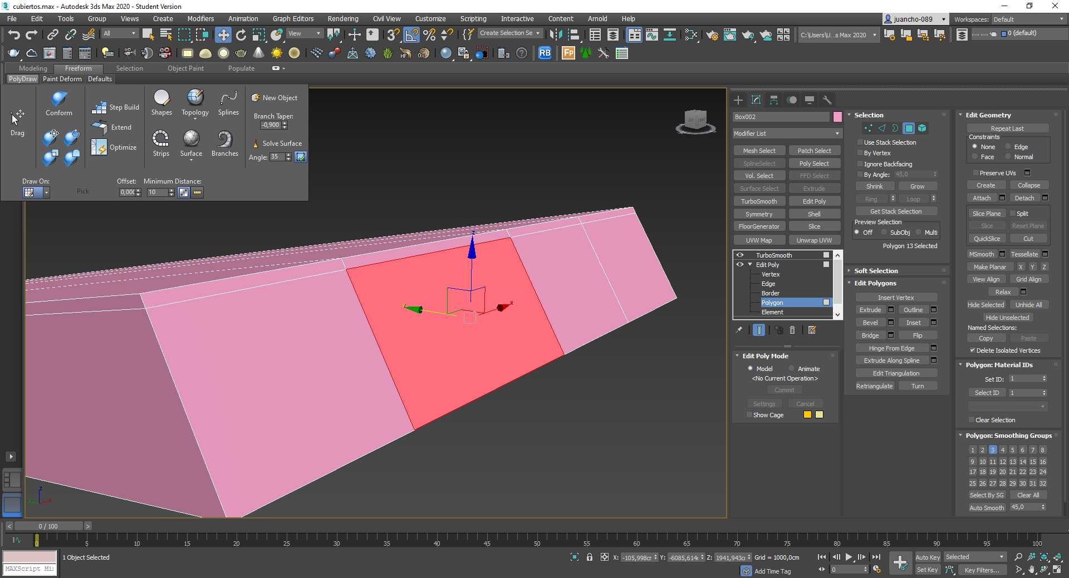1069x578 pixels.
Task: Select the Move transform tool
Action: pos(223,34)
